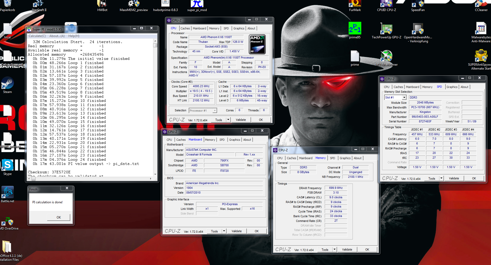Expand Tools dropdown arrow in SPD window
This screenshot has width=491, height=265.
[441, 178]
